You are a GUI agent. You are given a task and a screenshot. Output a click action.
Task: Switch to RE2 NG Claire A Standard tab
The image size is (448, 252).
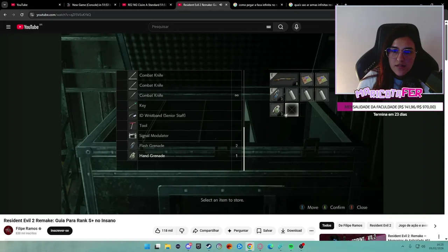146,5
